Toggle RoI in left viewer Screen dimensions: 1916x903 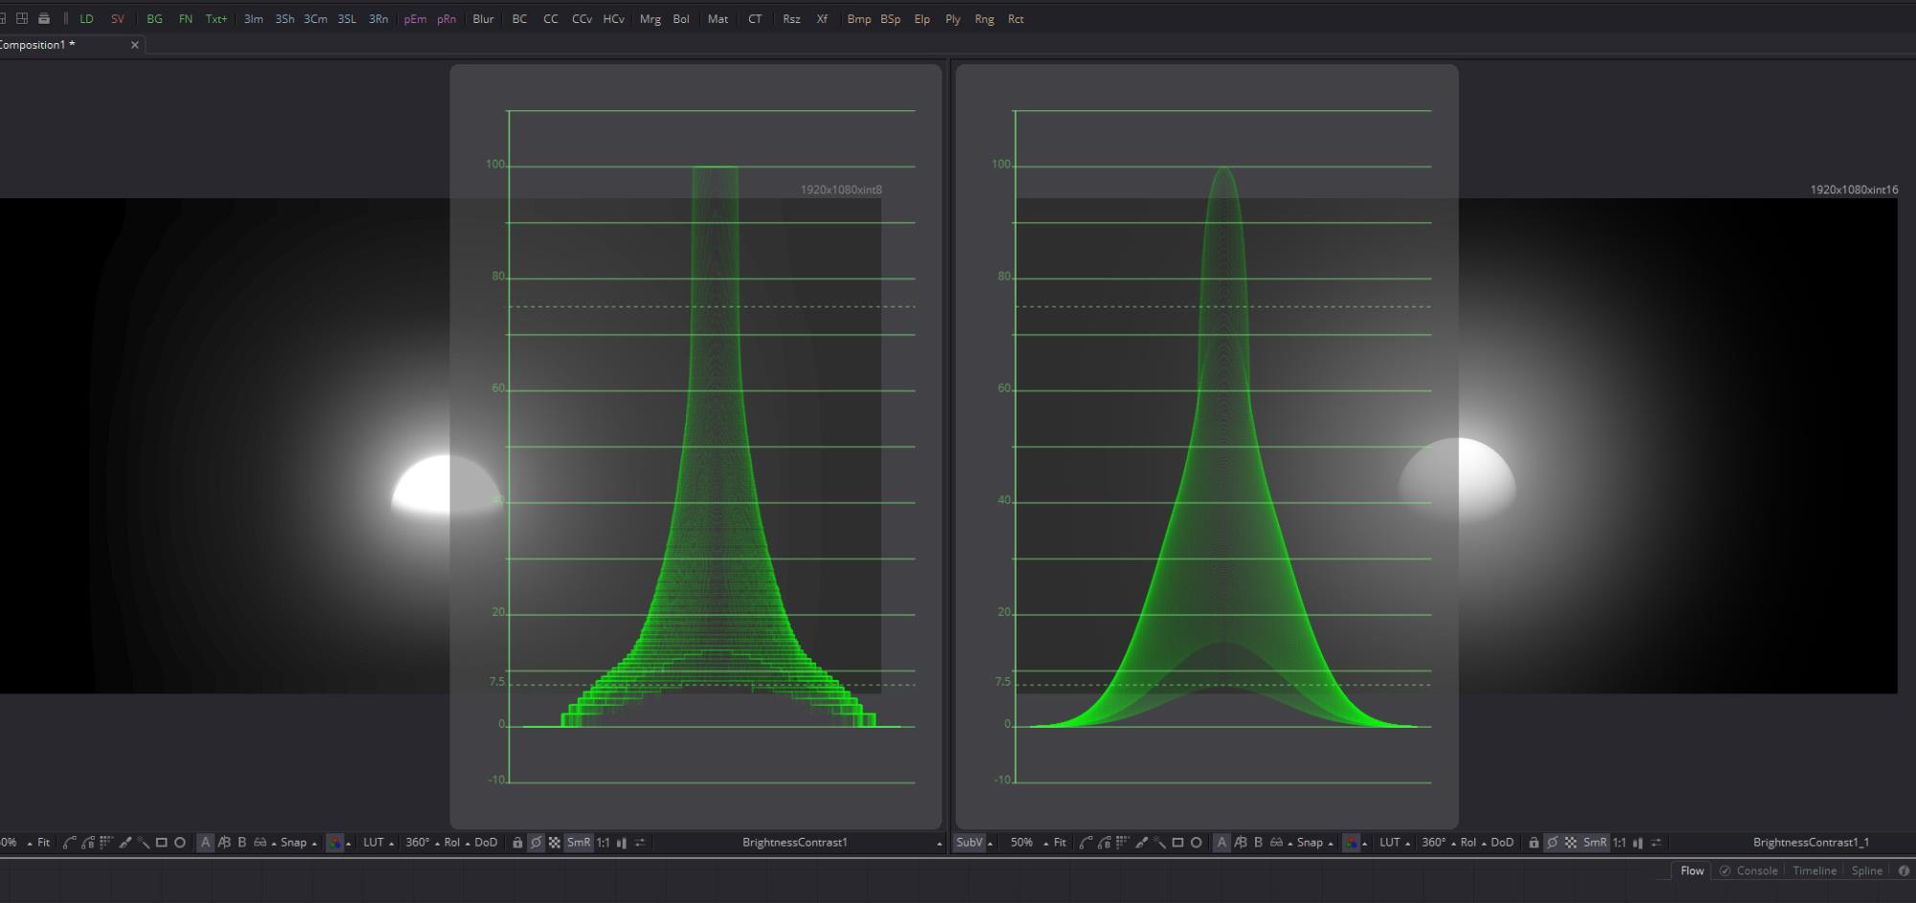pyautogui.click(x=452, y=843)
